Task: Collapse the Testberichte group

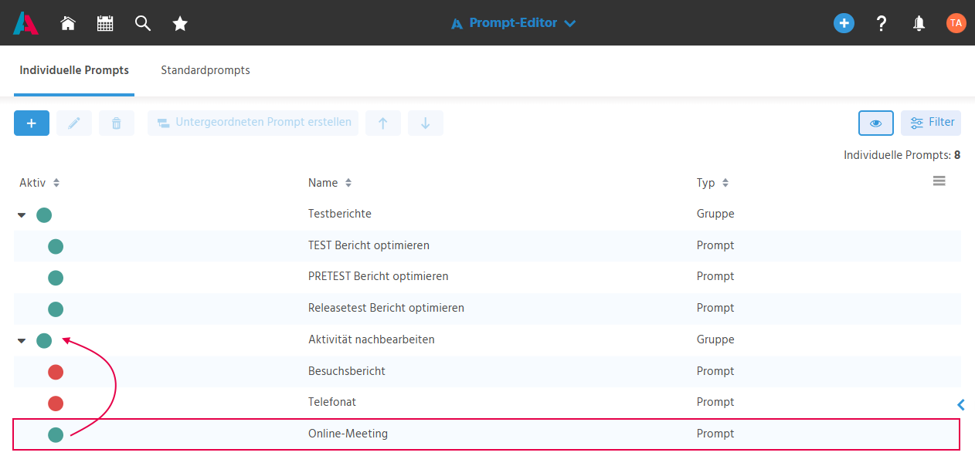Action: pyautogui.click(x=22, y=214)
